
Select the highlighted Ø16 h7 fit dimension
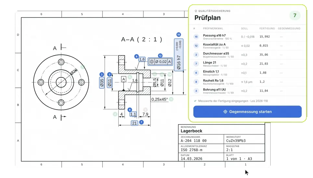pos(179,55)
